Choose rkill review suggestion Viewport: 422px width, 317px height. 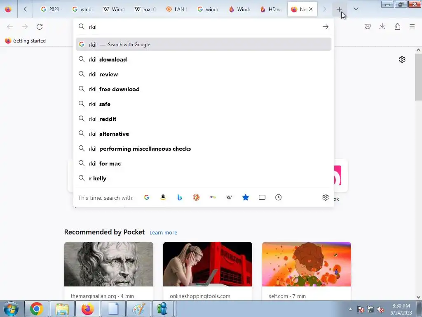[204, 74]
